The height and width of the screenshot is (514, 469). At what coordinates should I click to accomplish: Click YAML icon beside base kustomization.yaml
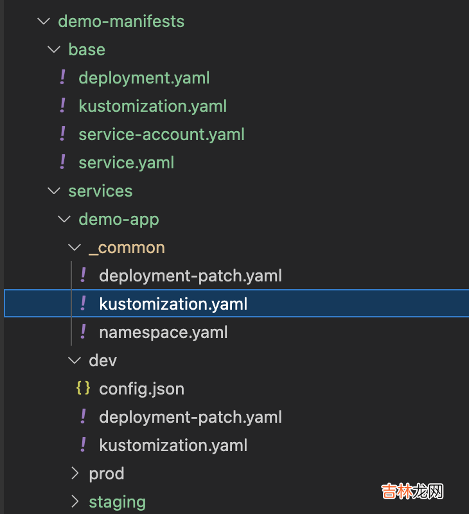[62, 106]
